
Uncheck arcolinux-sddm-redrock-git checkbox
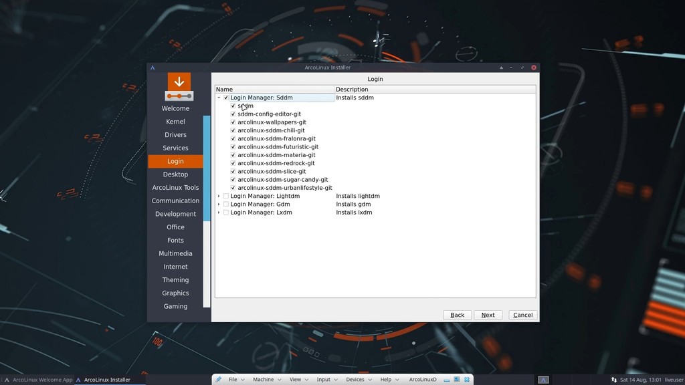coord(233,163)
